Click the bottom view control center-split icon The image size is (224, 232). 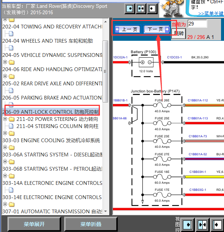click(202, 225)
